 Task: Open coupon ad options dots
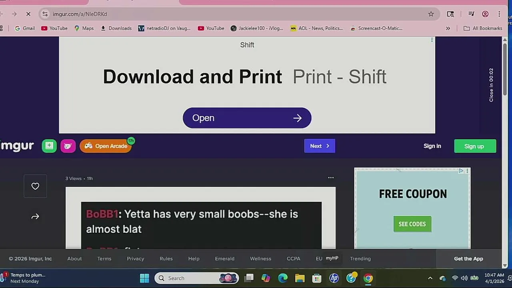click(x=467, y=171)
